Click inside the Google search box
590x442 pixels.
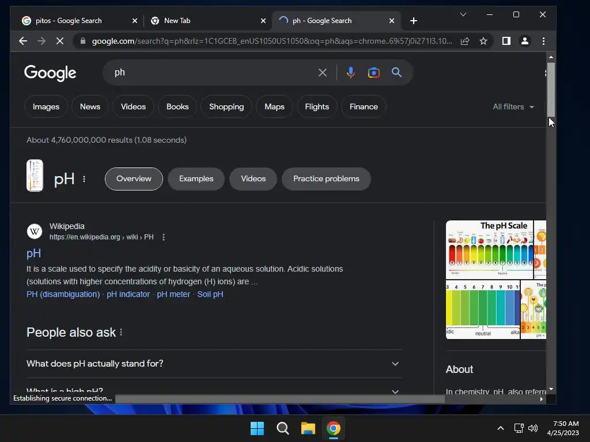214,73
